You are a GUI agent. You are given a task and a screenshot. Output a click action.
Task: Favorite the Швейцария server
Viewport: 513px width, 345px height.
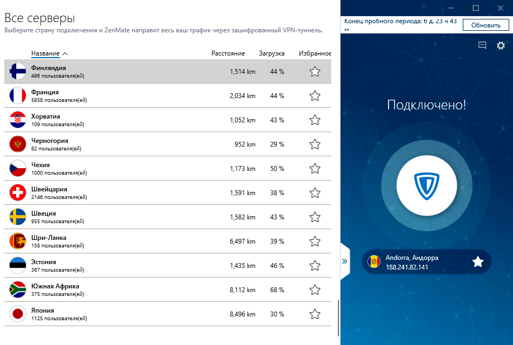315,192
